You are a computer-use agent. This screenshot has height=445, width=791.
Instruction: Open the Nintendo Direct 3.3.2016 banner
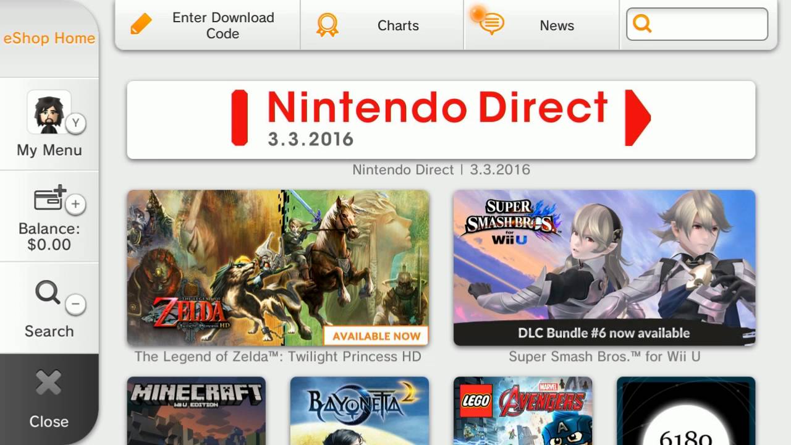tap(441, 120)
